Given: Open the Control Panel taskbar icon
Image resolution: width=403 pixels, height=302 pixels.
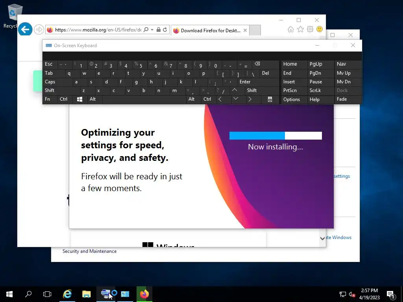Looking at the screenshot, I should pyautogui.click(x=125, y=294).
